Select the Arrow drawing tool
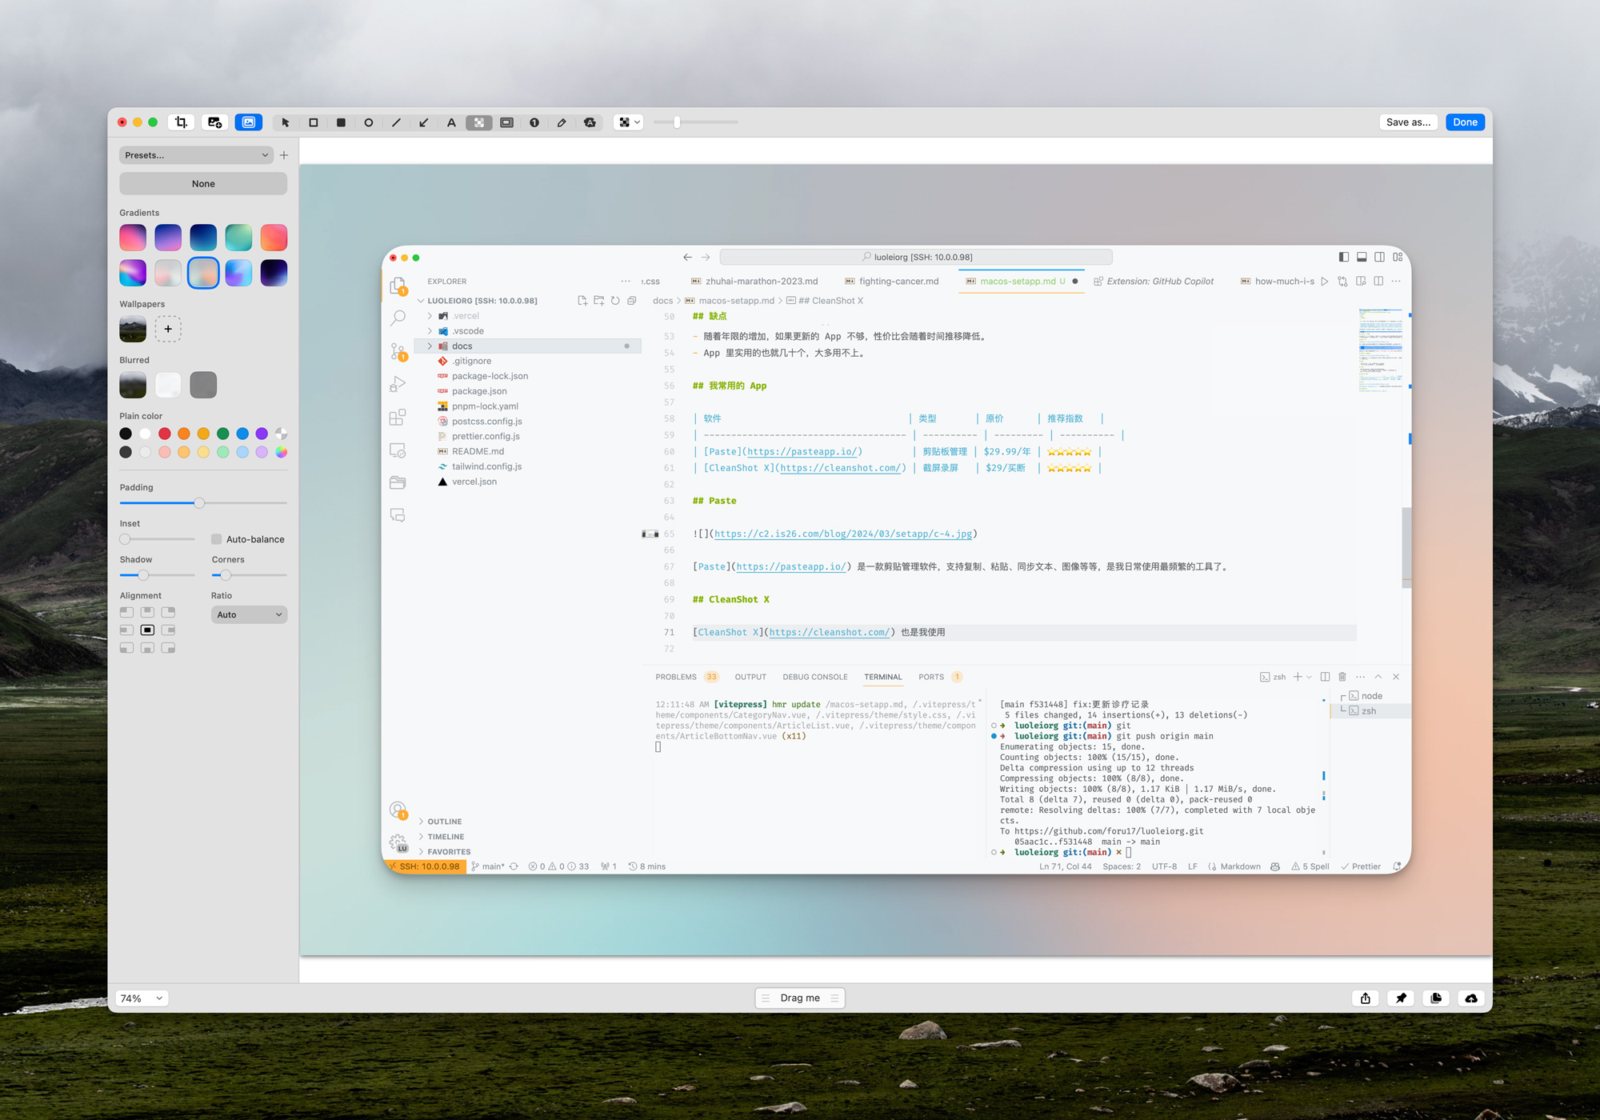The height and width of the screenshot is (1120, 1600). (x=424, y=122)
